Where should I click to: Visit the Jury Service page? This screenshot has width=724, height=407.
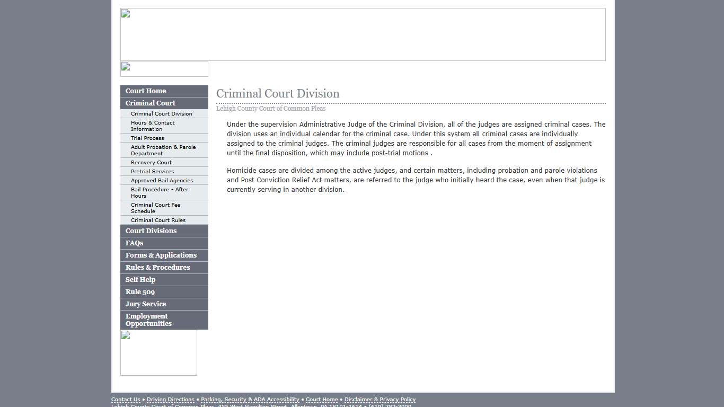(x=146, y=304)
